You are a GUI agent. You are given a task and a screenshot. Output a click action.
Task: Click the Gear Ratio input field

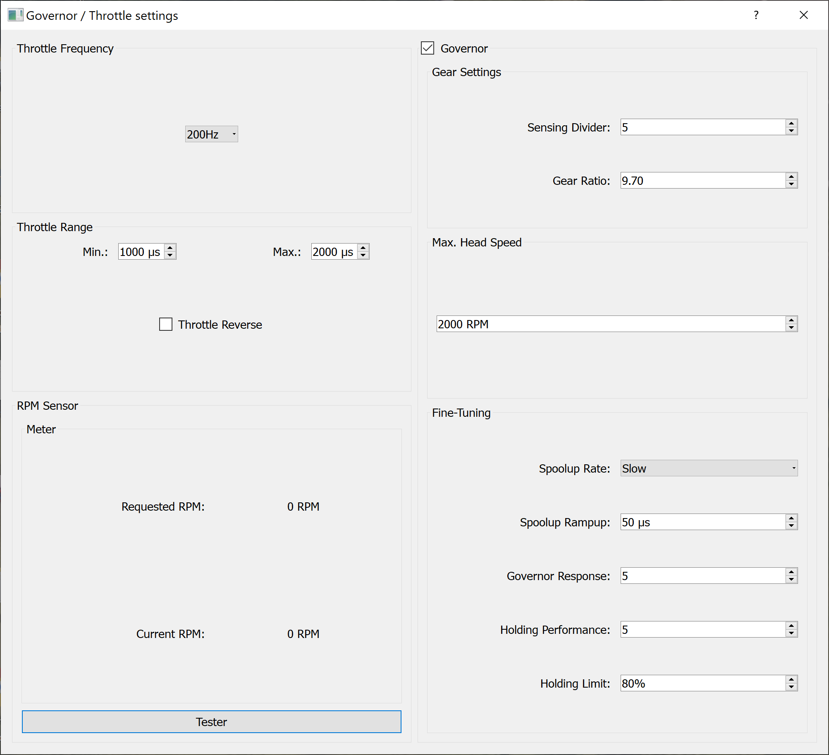pos(702,181)
